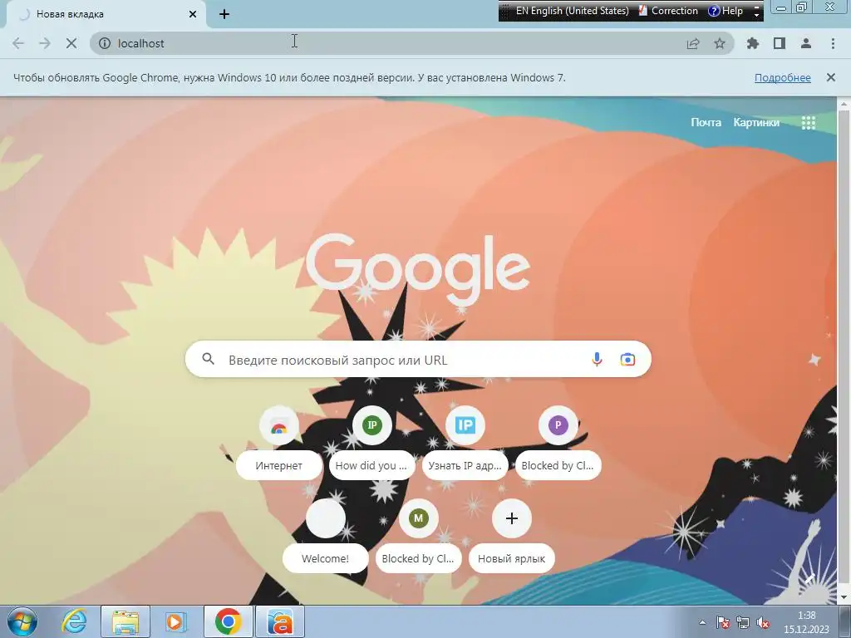Launch Internet Explorer from taskbar
Screen dimensions: 851x638
point(74,621)
